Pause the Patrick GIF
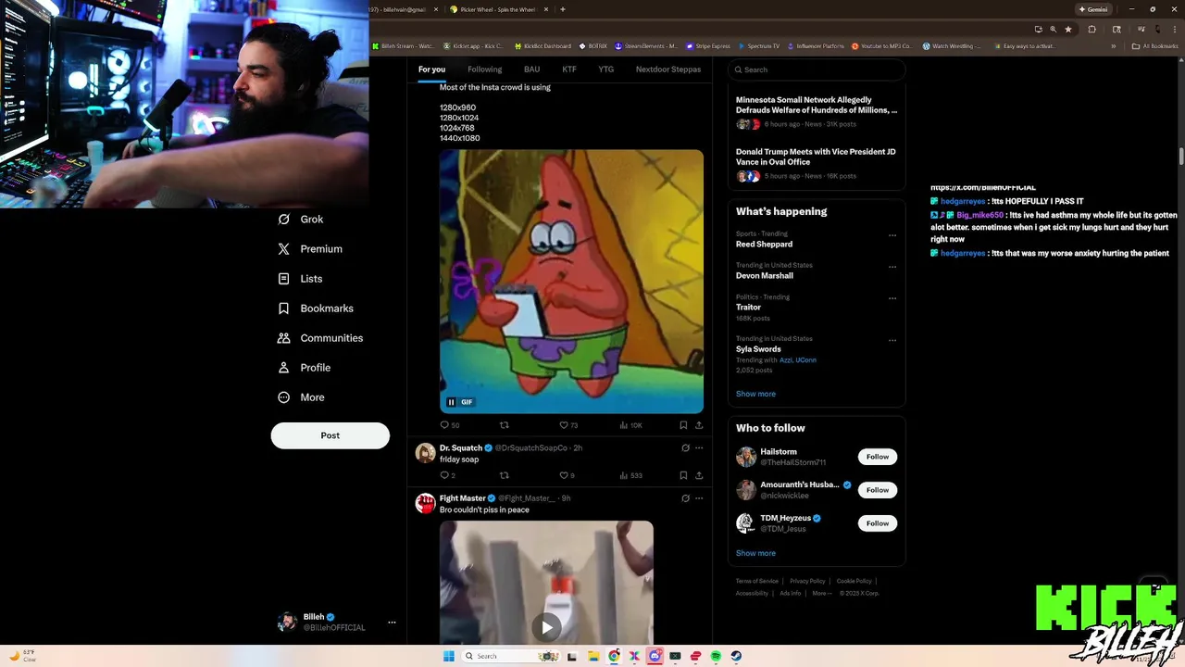Image resolution: width=1185 pixels, height=667 pixels. tap(452, 402)
